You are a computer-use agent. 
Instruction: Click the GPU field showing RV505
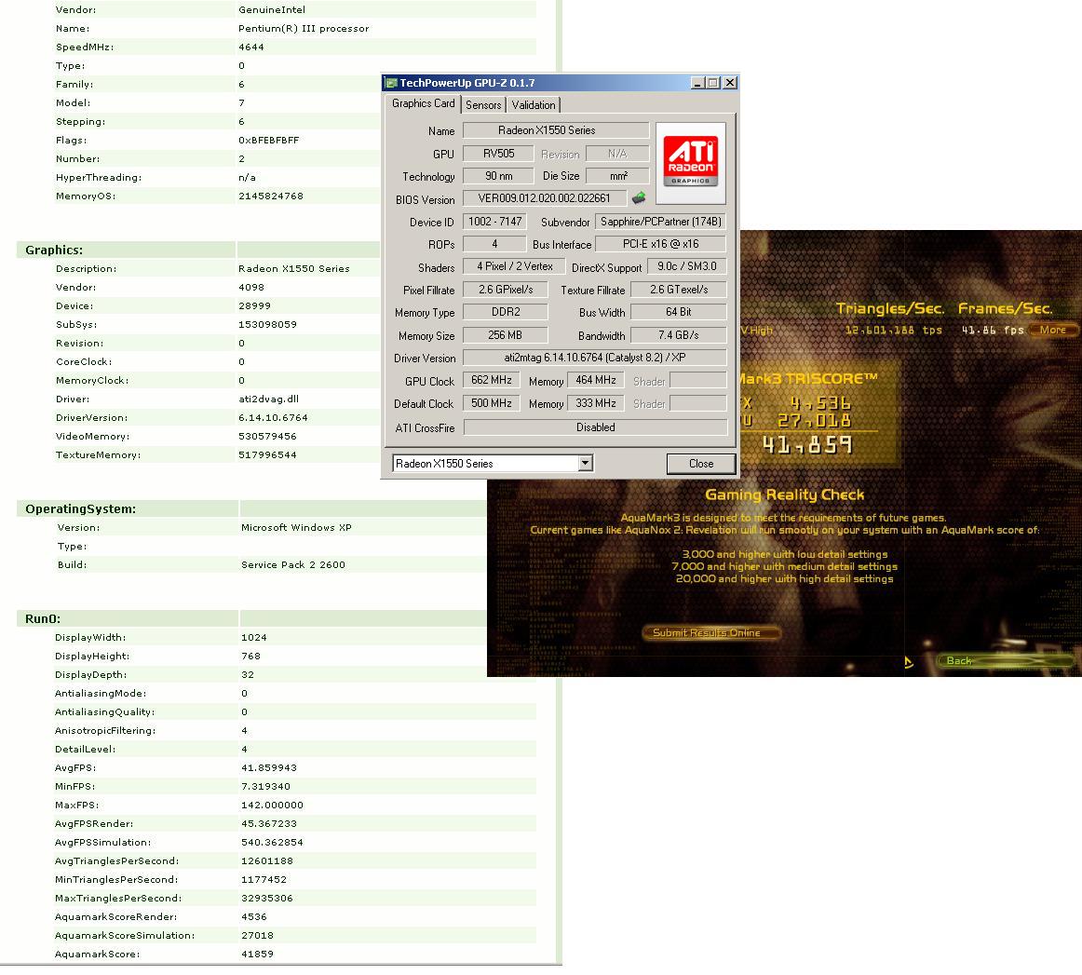(x=498, y=153)
